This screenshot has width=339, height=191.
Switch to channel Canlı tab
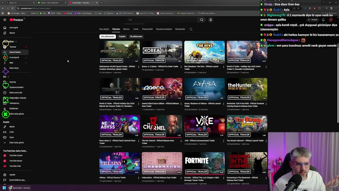(136, 29)
